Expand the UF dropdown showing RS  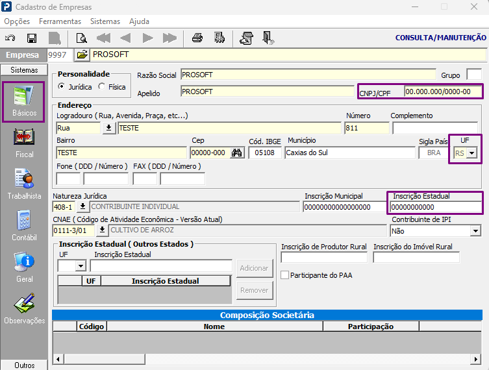[x=472, y=153]
